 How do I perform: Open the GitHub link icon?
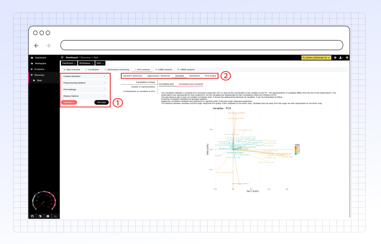pyautogui.click(x=32, y=216)
